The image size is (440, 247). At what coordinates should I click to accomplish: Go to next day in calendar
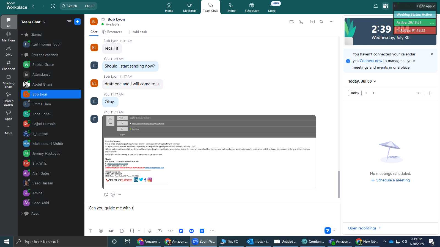(x=374, y=93)
